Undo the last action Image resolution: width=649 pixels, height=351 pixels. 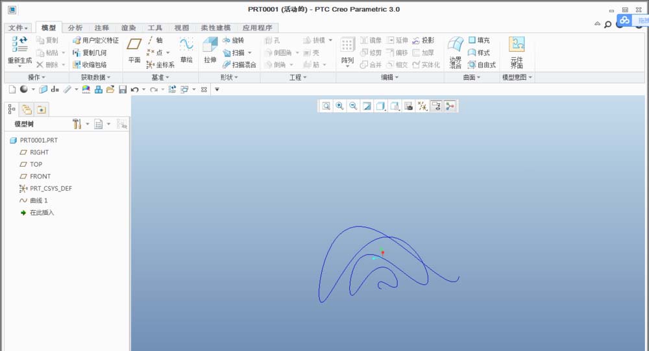pos(134,90)
